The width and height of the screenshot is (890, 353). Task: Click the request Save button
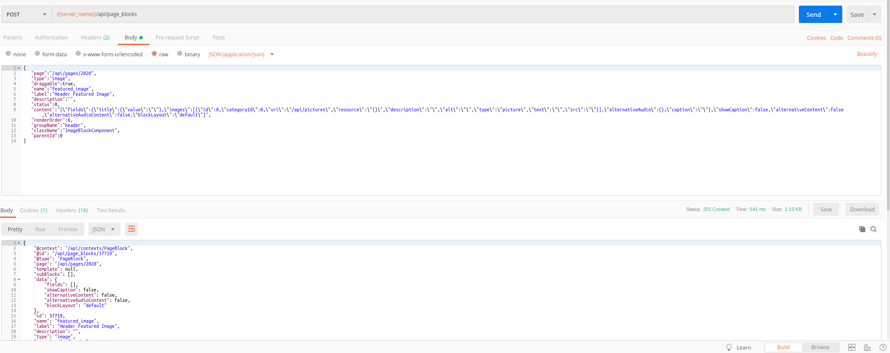point(857,14)
